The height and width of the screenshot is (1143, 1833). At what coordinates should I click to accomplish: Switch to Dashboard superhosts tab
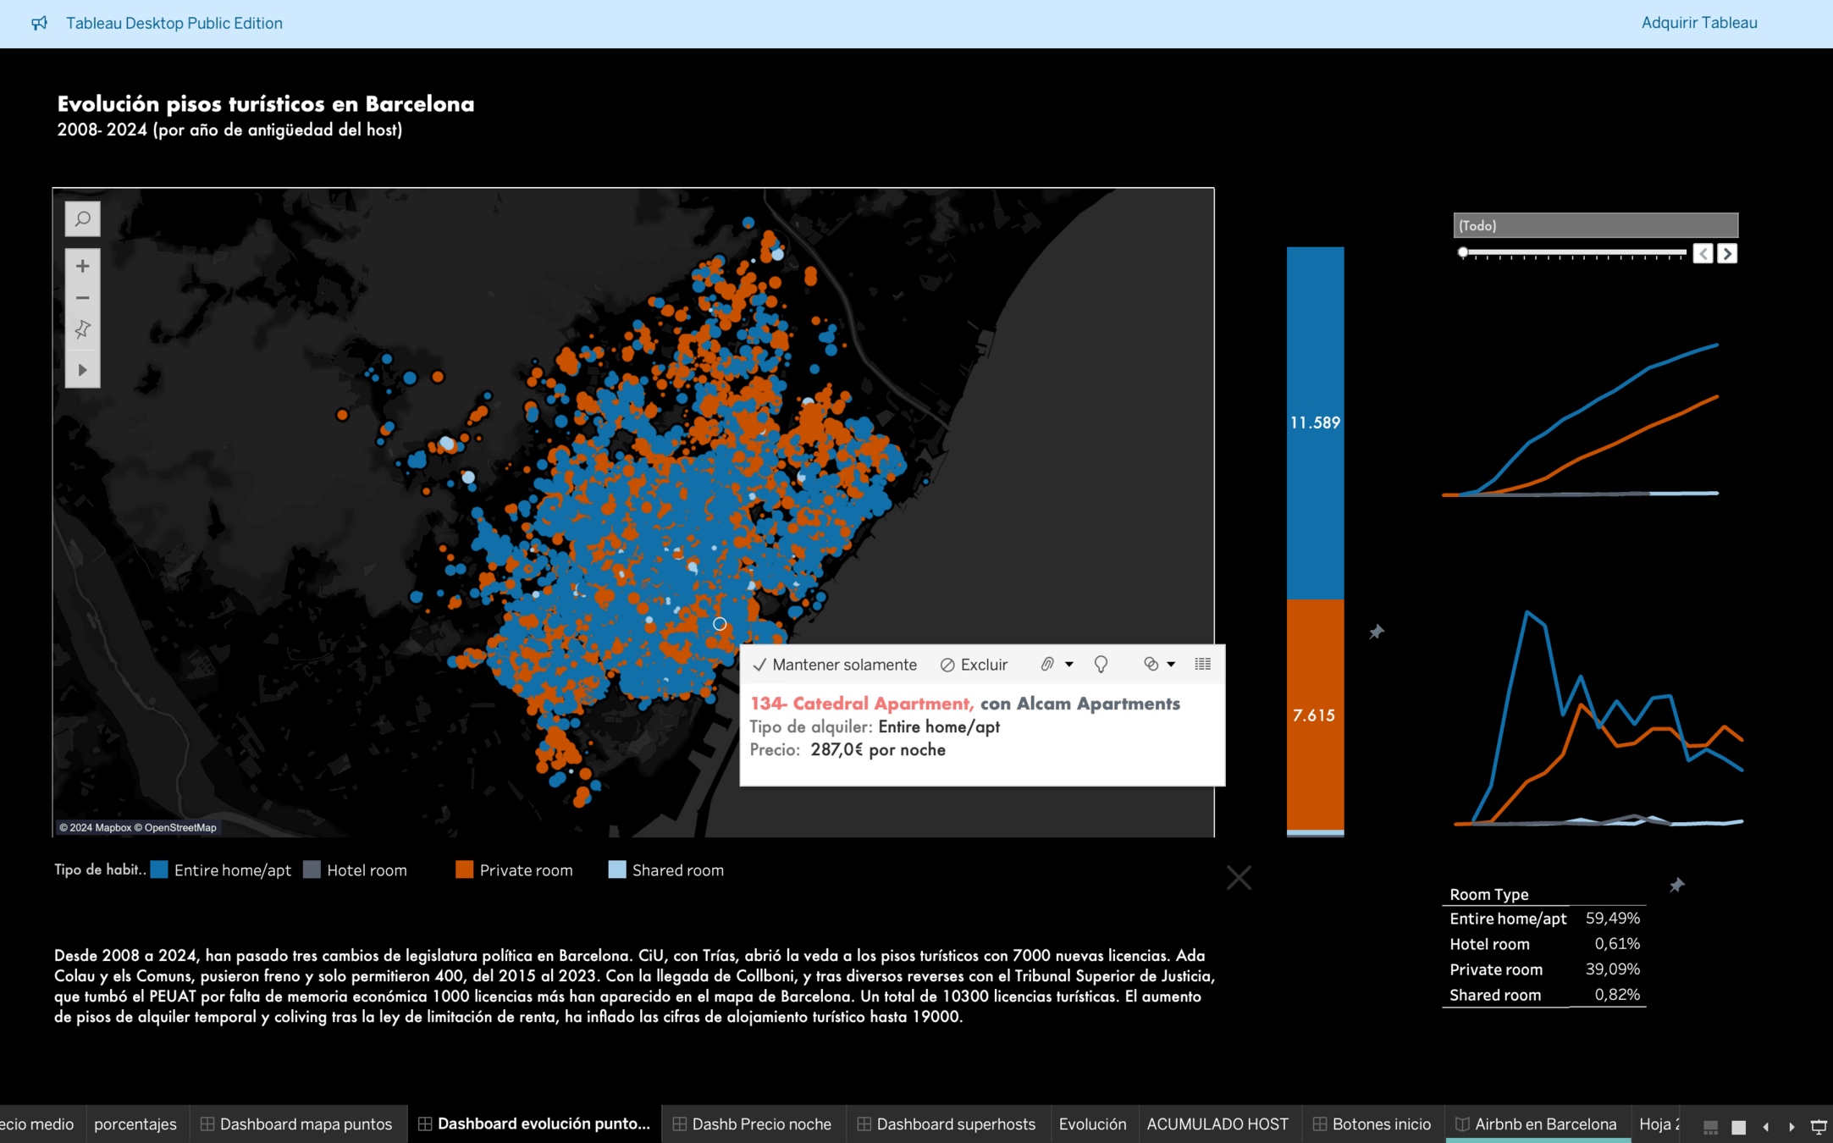[x=946, y=1124]
